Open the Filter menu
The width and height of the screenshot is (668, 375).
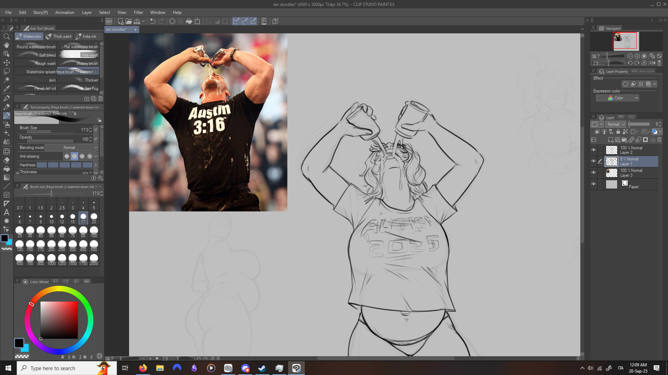click(x=138, y=12)
